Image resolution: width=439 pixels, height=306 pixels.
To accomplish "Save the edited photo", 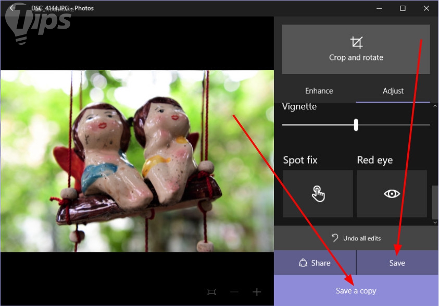I will click(397, 263).
